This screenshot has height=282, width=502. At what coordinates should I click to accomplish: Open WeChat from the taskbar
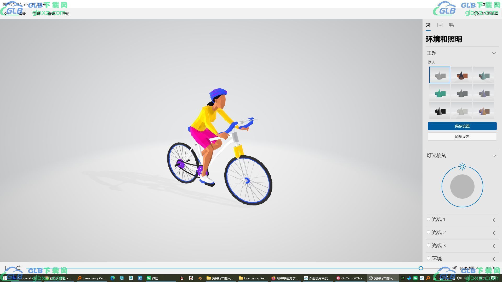pyautogui.click(x=152, y=278)
